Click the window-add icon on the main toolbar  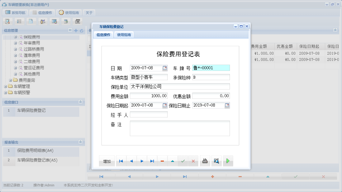coord(66,21)
